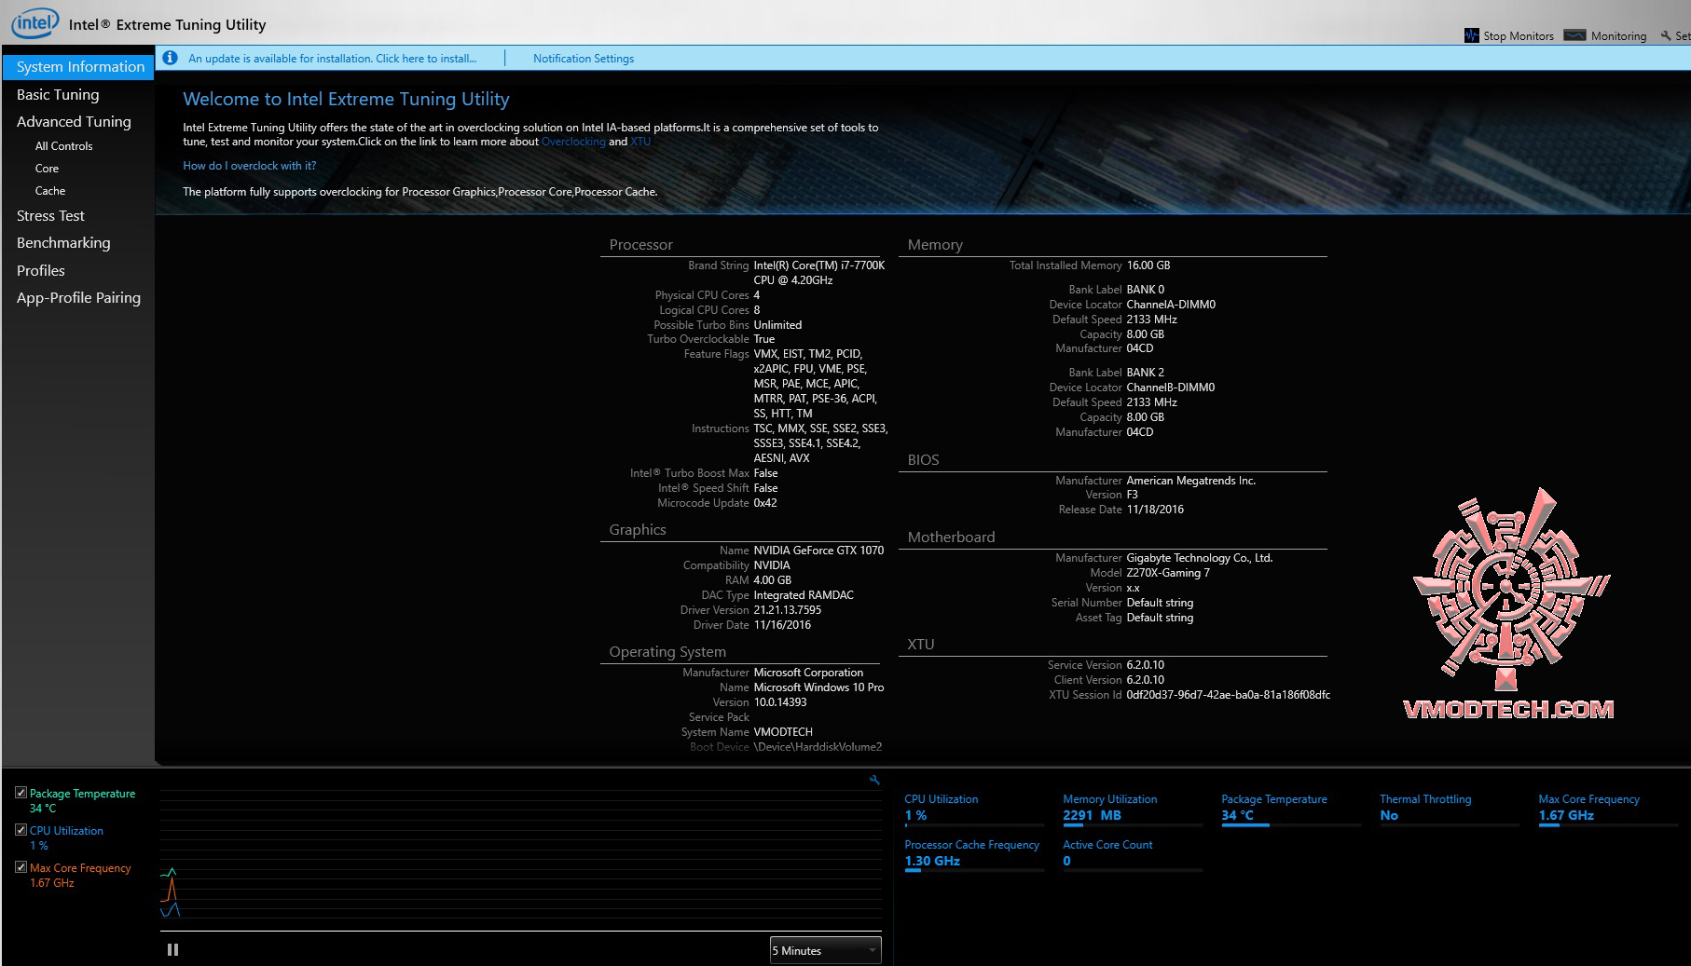
Task: Click the American Megatrends Inc. value
Action: (x=1190, y=481)
